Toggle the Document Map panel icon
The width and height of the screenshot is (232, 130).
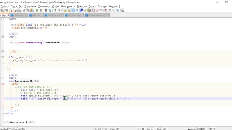pos(89,10)
